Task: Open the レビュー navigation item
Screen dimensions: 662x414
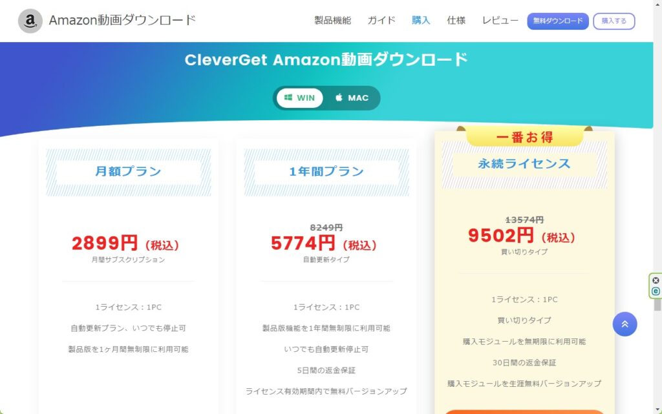Action: tap(500, 21)
